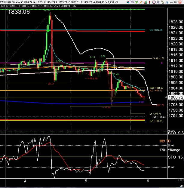
Task: Click the red - 17.01 swing label
Action: tap(106, 107)
